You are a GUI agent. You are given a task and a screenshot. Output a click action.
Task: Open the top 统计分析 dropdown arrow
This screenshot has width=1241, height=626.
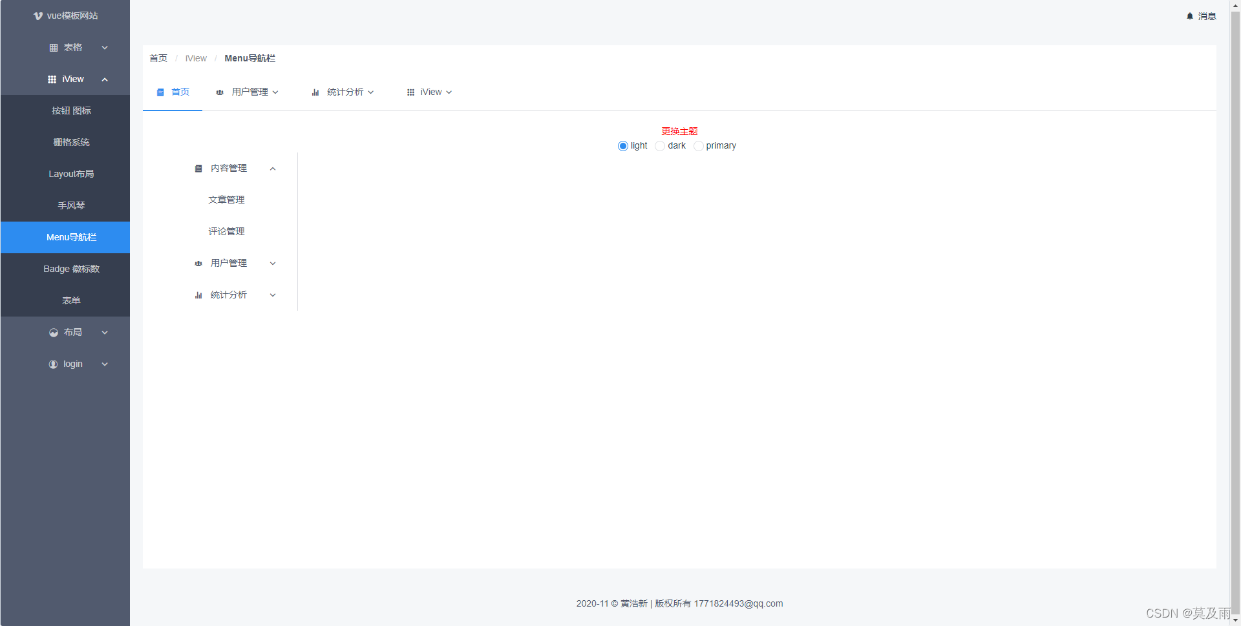[371, 92]
